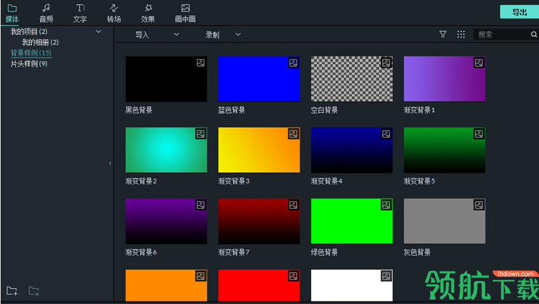Open 片头样例 (9) category

pyautogui.click(x=29, y=63)
